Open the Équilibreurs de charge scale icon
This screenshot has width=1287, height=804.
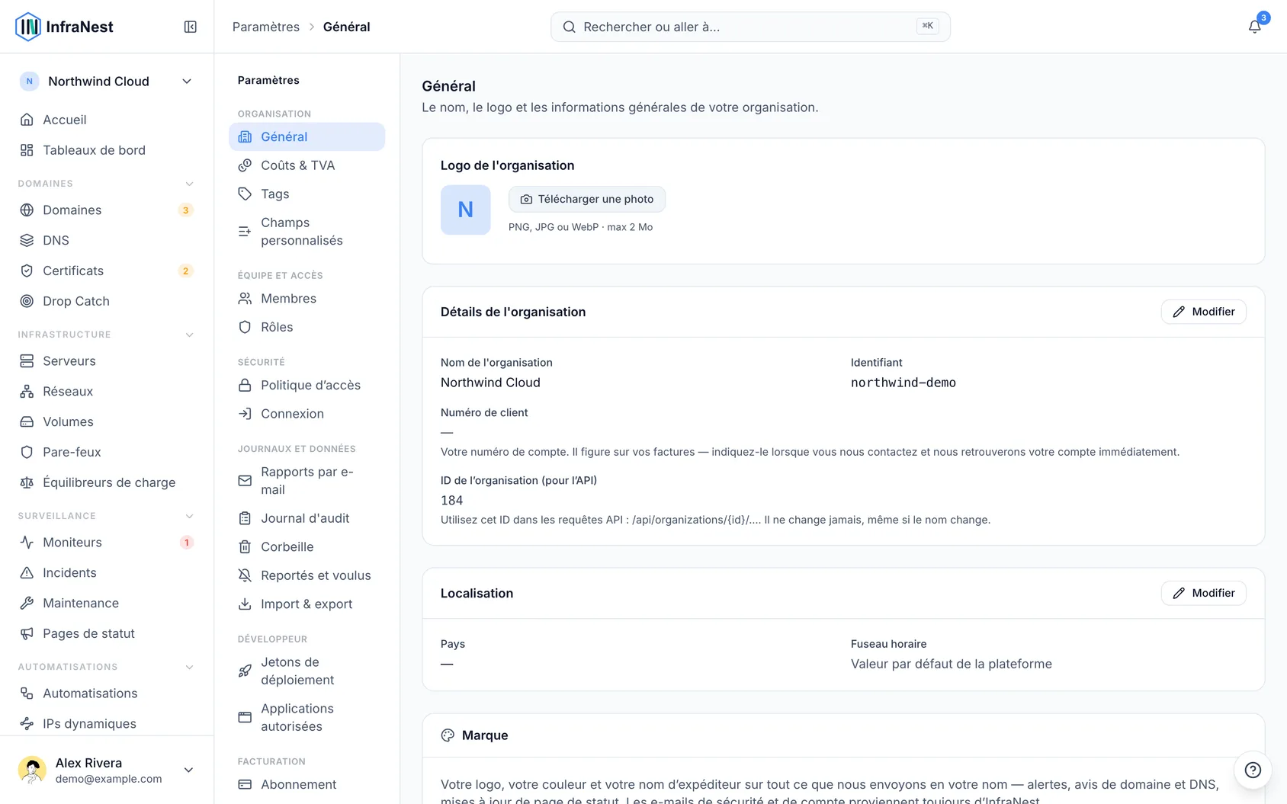(x=27, y=482)
